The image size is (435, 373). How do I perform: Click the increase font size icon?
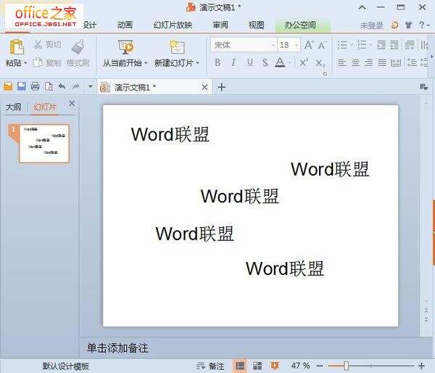coord(309,45)
